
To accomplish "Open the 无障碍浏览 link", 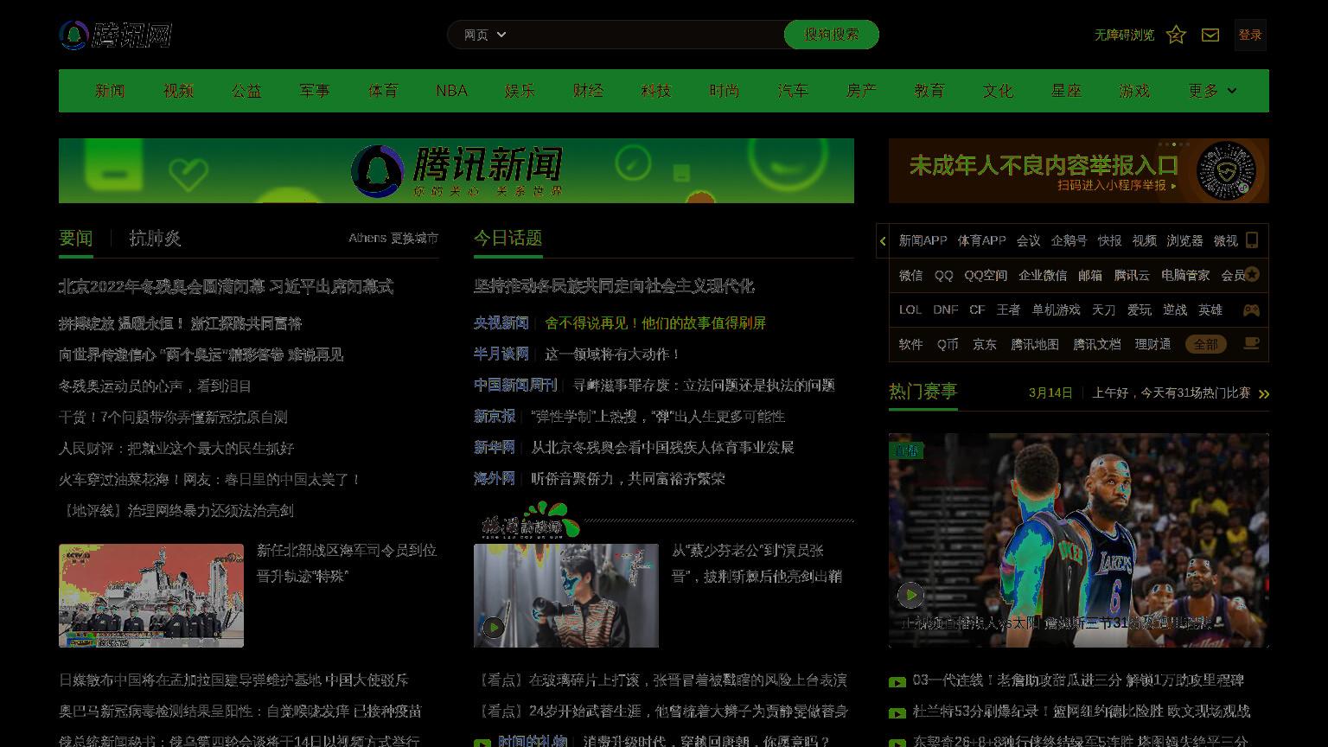I will click(x=1124, y=35).
